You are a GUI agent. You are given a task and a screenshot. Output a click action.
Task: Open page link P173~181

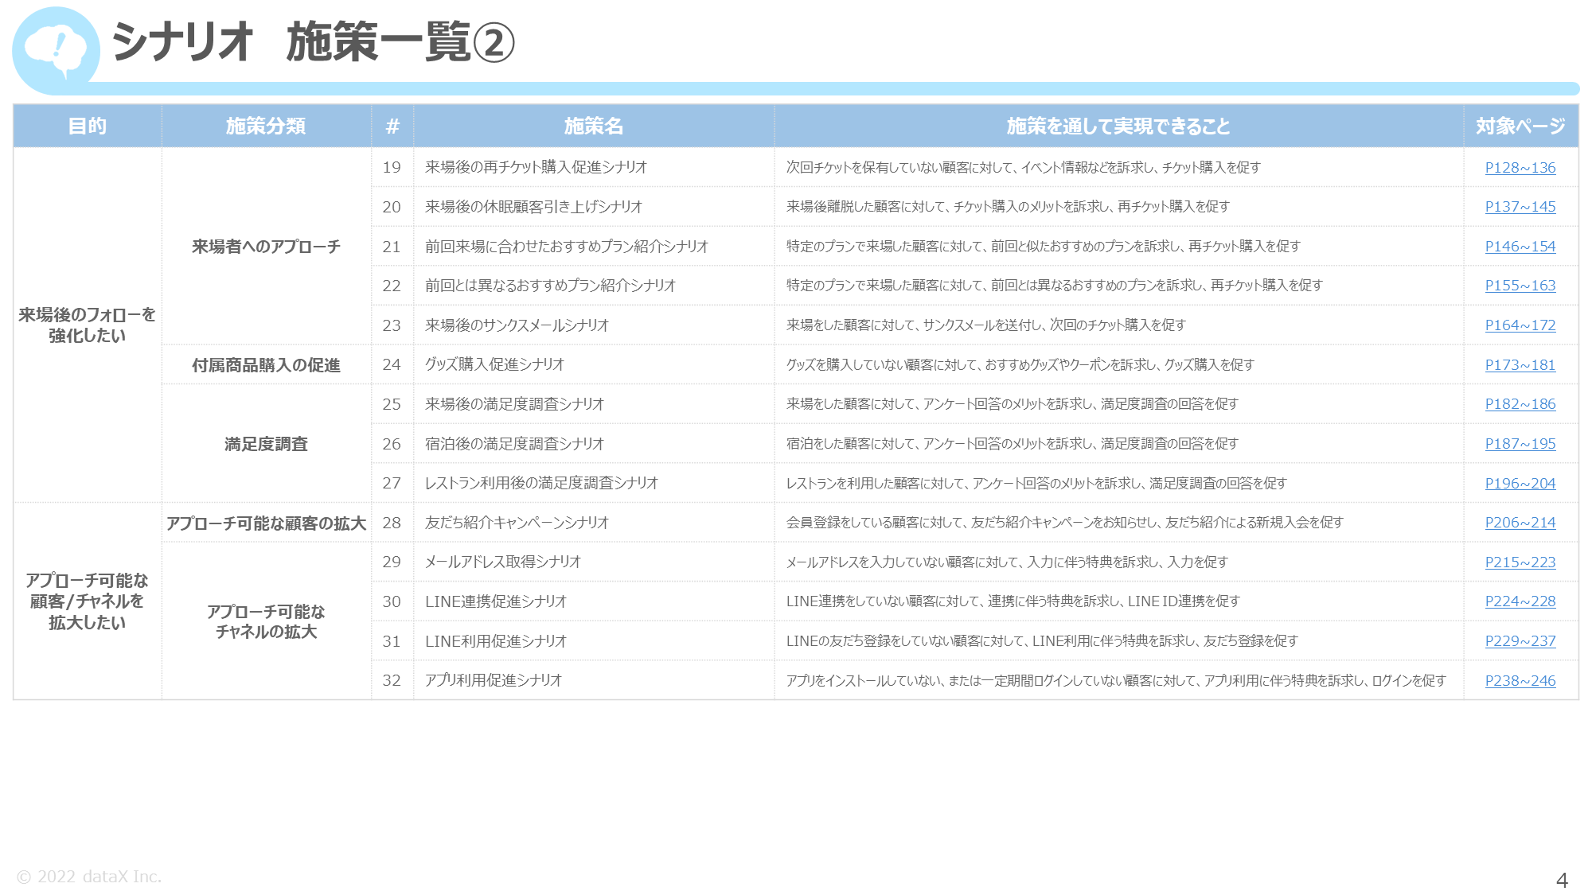pos(1520,365)
